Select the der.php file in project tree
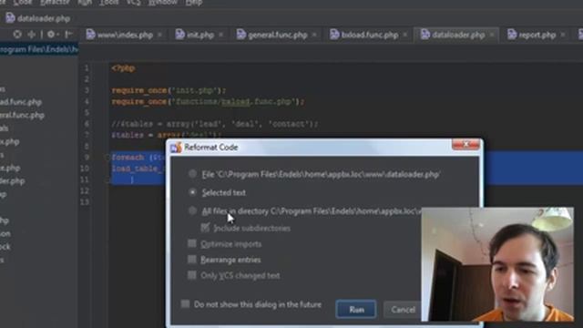583x328 pixels. pos(12,181)
